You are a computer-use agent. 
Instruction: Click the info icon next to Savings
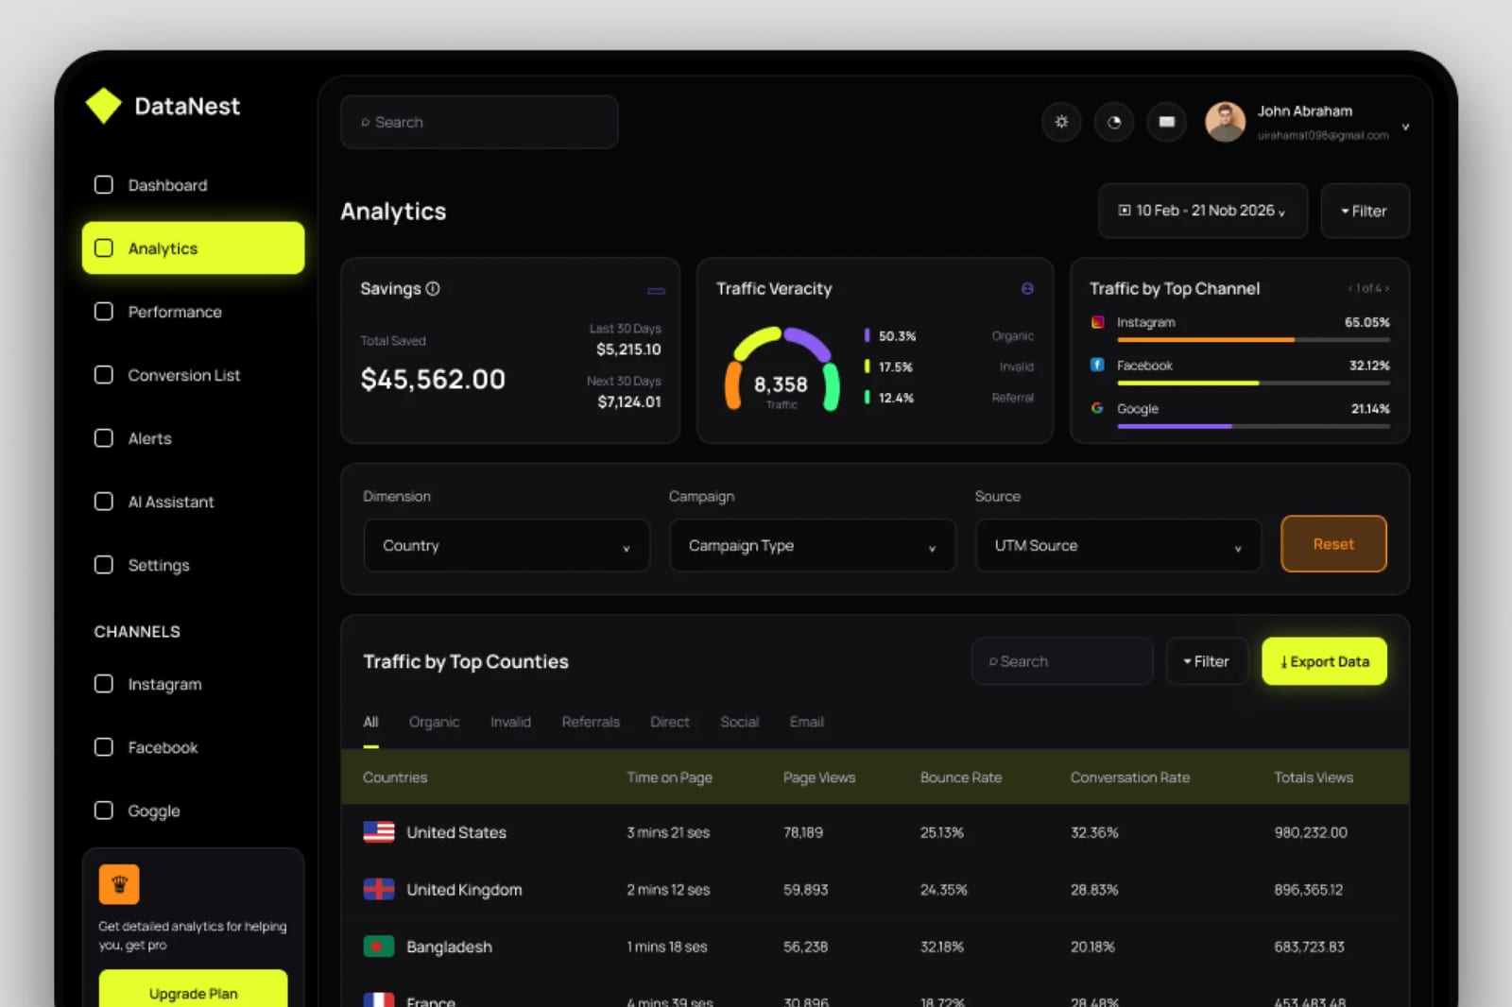433,289
